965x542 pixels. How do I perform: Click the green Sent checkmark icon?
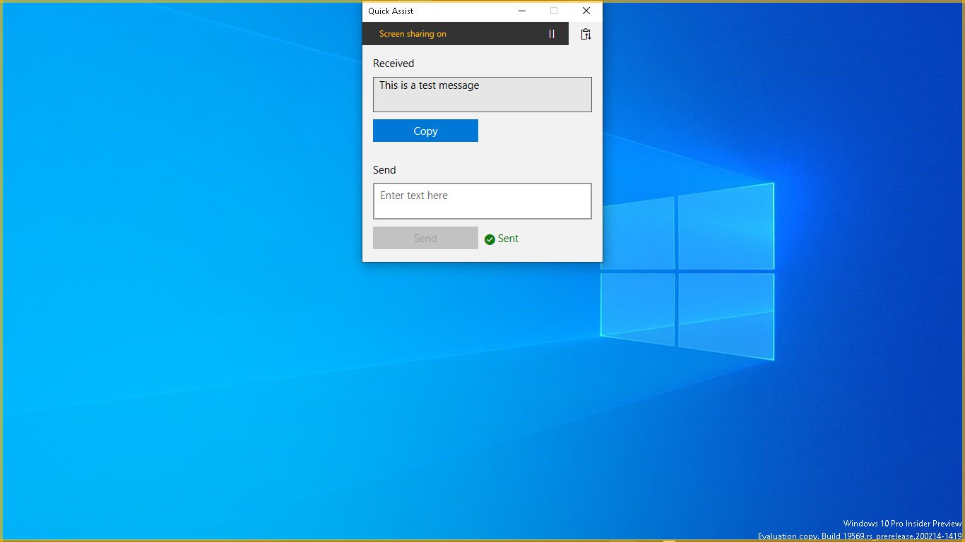[490, 239]
